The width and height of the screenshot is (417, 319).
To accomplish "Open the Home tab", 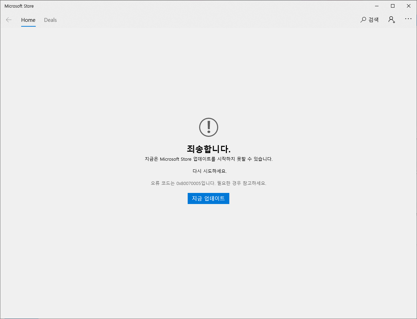I will [28, 20].
